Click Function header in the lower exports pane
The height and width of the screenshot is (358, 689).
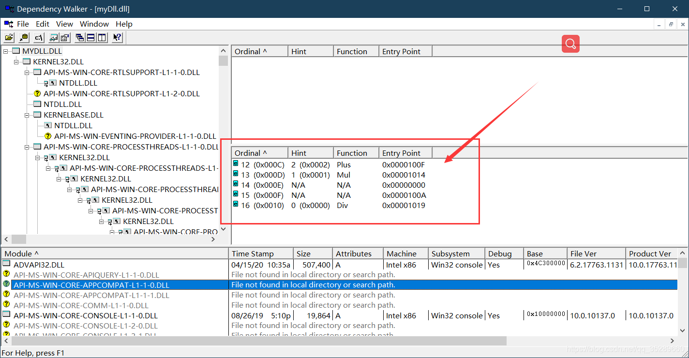pos(356,153)
